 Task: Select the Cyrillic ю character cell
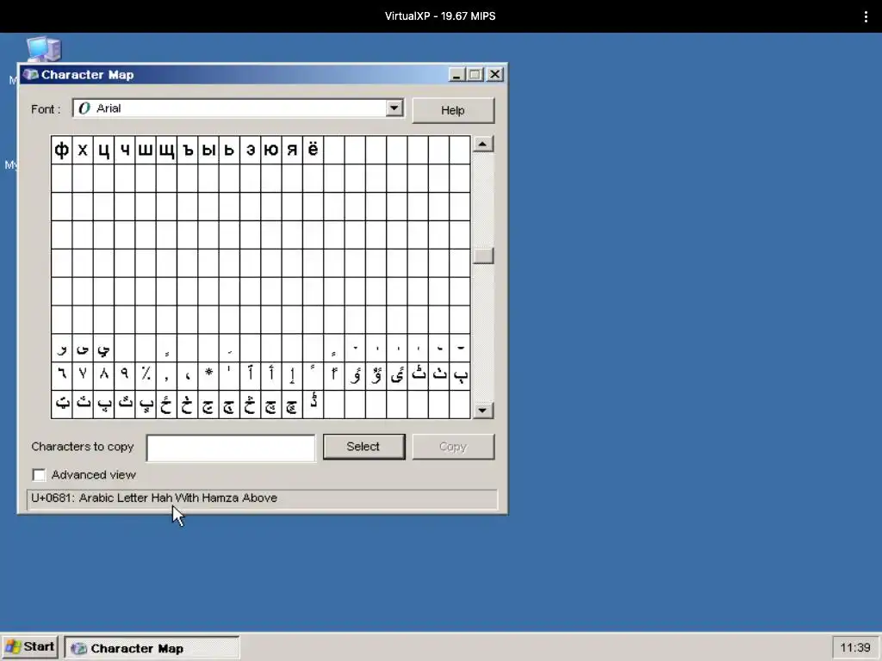coord(271,150)
